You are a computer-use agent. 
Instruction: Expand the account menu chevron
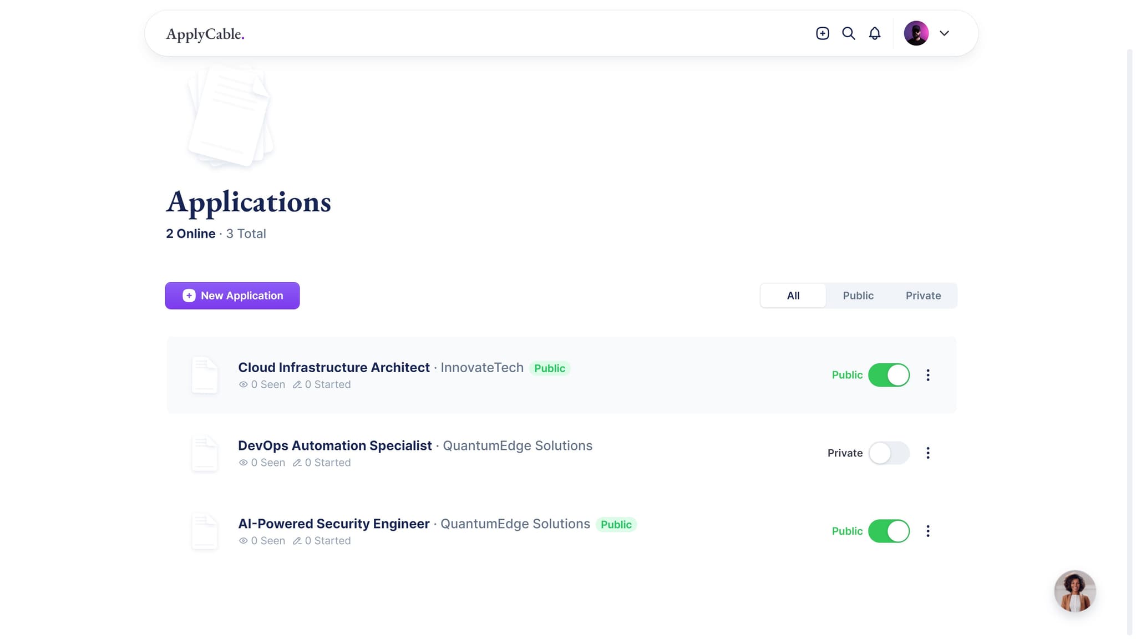click(944, 33)
